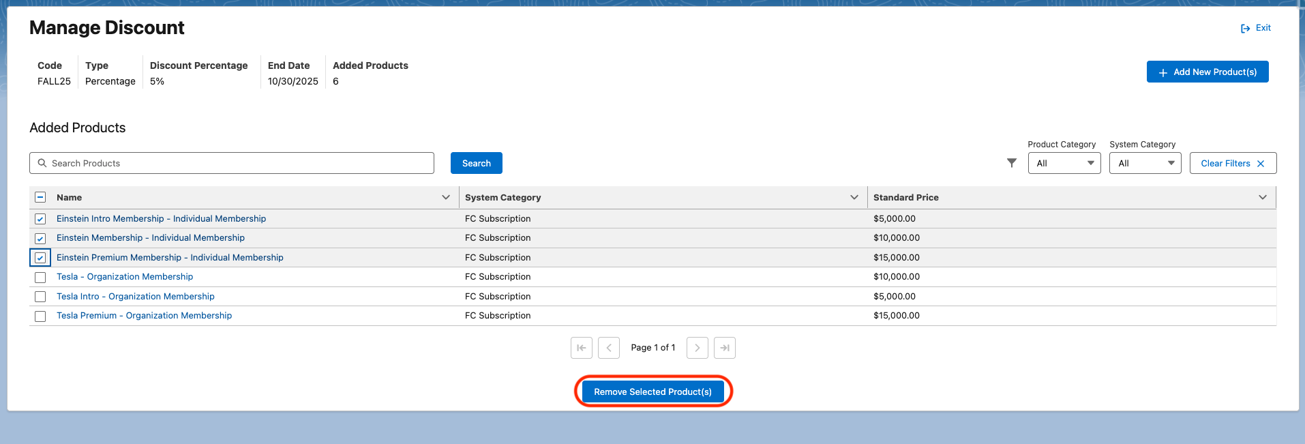Go to next page arrow
1305x444 pixels.
click(697, 348)
